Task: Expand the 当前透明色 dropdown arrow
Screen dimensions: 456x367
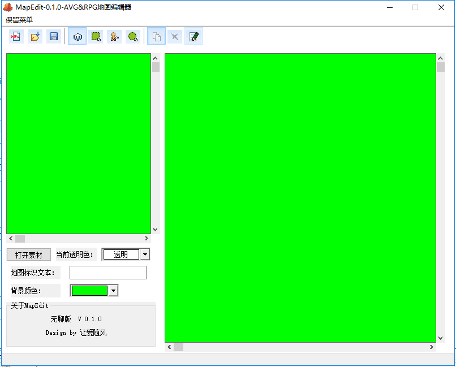Action: [145, 254]
